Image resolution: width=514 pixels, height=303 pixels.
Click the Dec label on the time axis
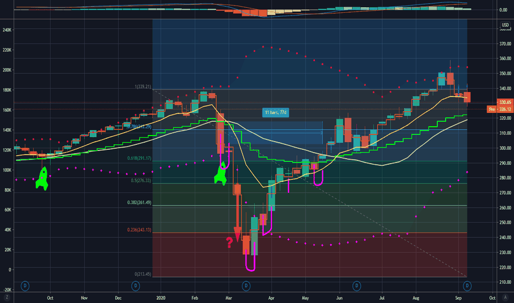coord(118,297)
